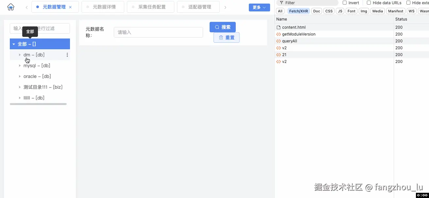Image resolution: width=429 pixels, height=198 pixels.
Task: Switch to 元数据详情 tab
Action: click(103, 7)
